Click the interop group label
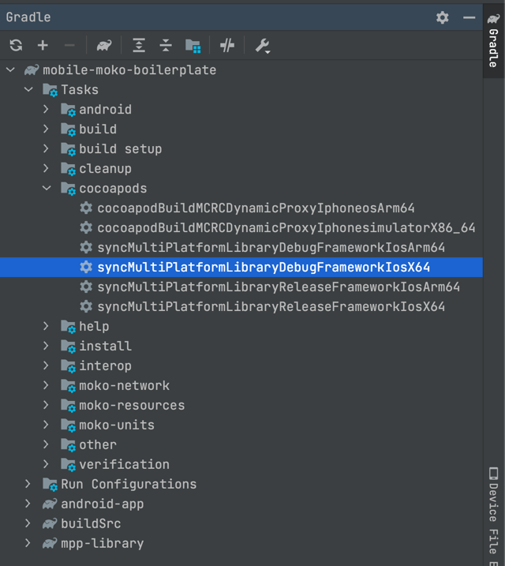This screenshot has height=566, width=505. coord(105,366)
